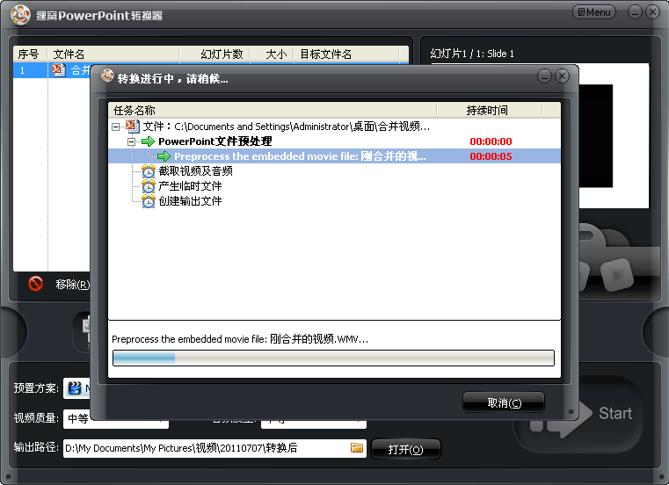The image size is (669, 485).
Task: Open the 预置方案 preset dropdown
Action: pos(76,388)
